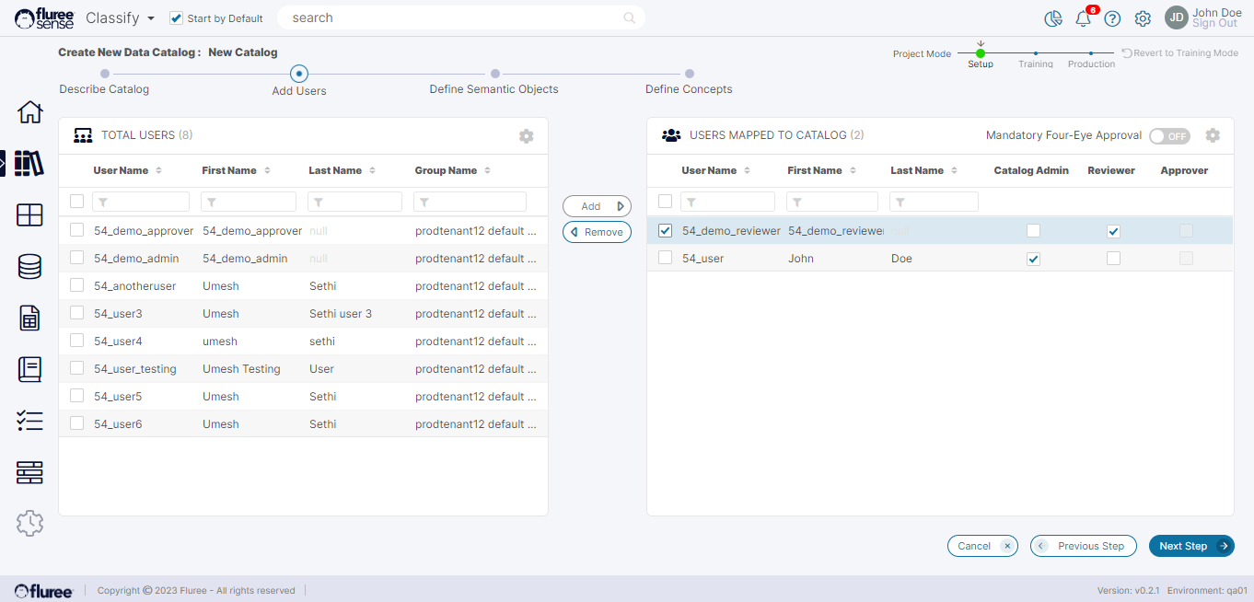Enable Reviewer checkbox for 54_user

[1113, 259]
